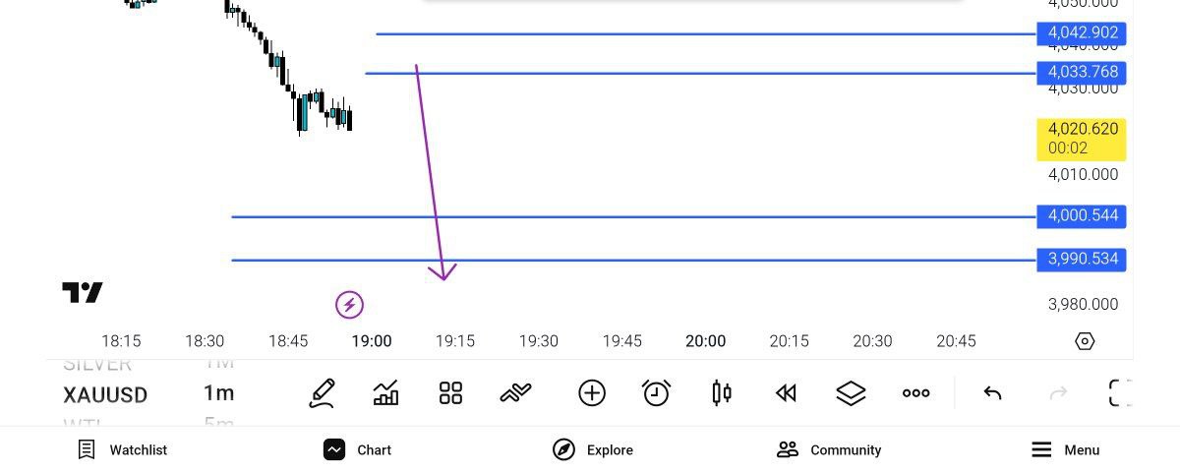Viewport: 1180px width, 474px height.
Task: Open the Menu button
Action: pyautogui.click(x=1065, y=450)
